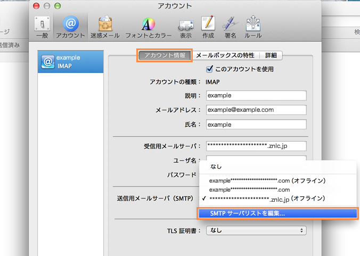Open the 署名 signatures pane
360x256 pixels.
pyautogui.click(x=230, y=28)
